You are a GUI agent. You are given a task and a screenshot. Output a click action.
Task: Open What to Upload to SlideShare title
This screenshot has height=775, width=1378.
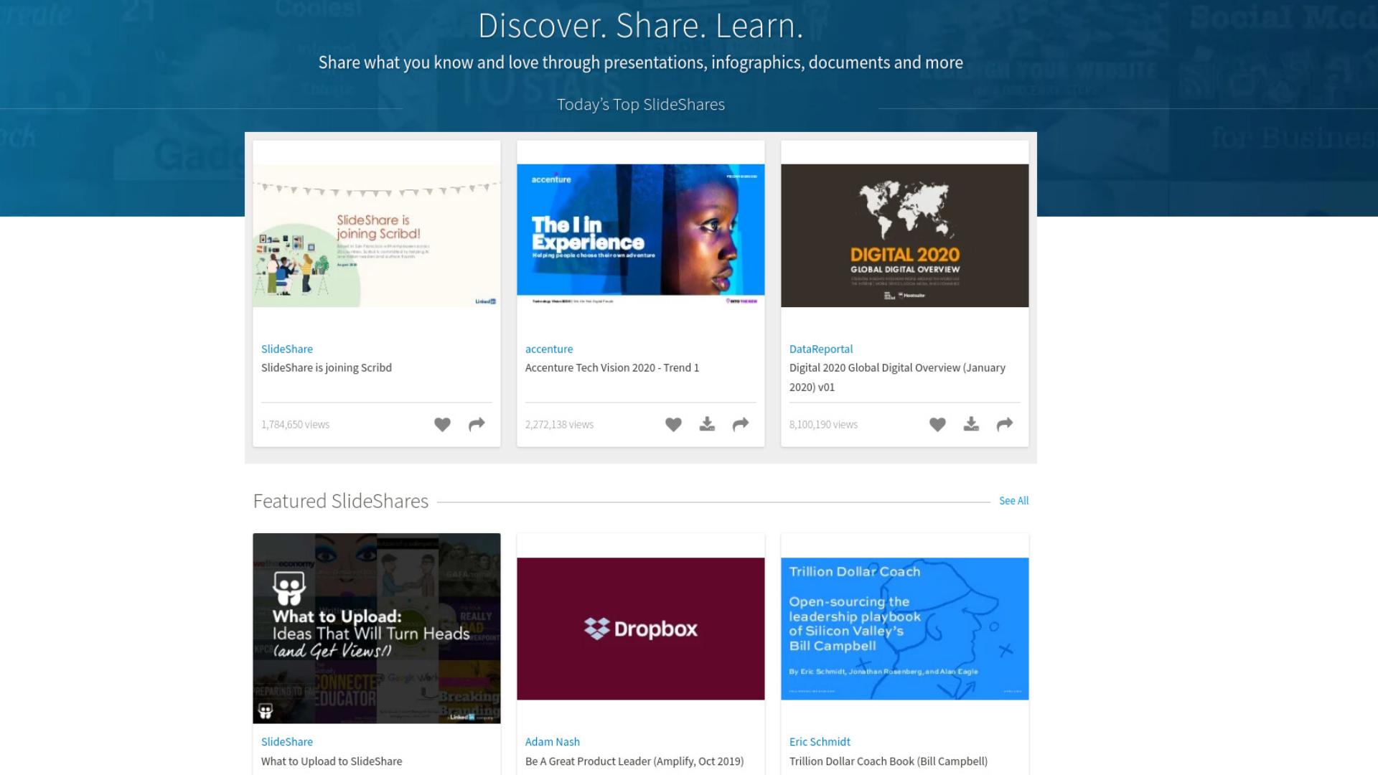tap(332, 761)
